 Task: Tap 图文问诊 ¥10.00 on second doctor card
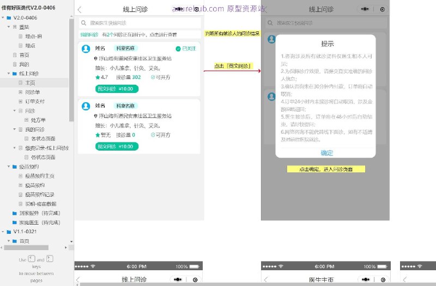click(117, 146)
